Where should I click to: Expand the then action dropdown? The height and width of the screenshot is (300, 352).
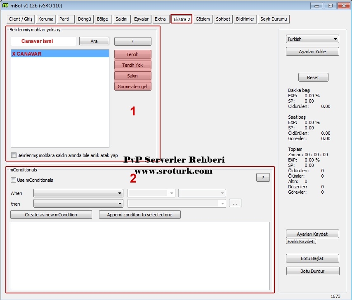click(x=78, y=203)
